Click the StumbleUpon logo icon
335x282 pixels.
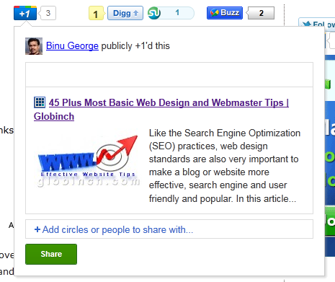click(x=154, y=13)
